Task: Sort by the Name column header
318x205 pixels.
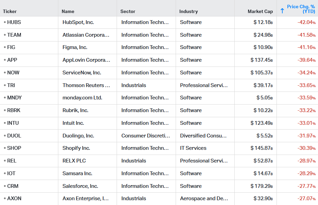Action: tap(68, 11)
